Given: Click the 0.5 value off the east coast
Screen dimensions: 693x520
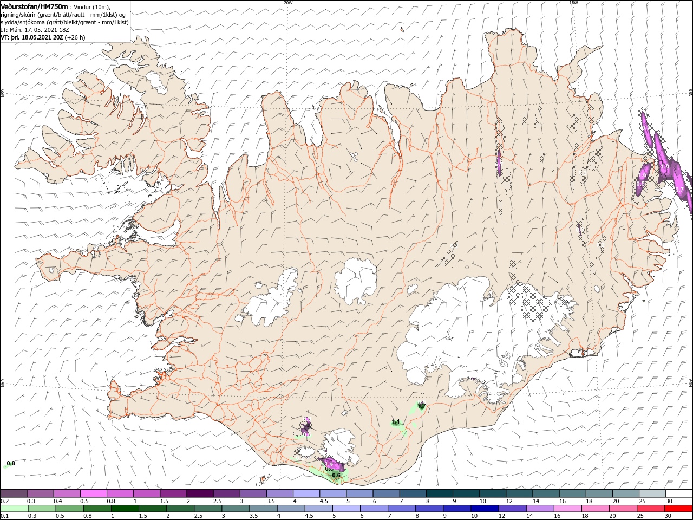Looking at the screenshot, I should tap(640, 184).
